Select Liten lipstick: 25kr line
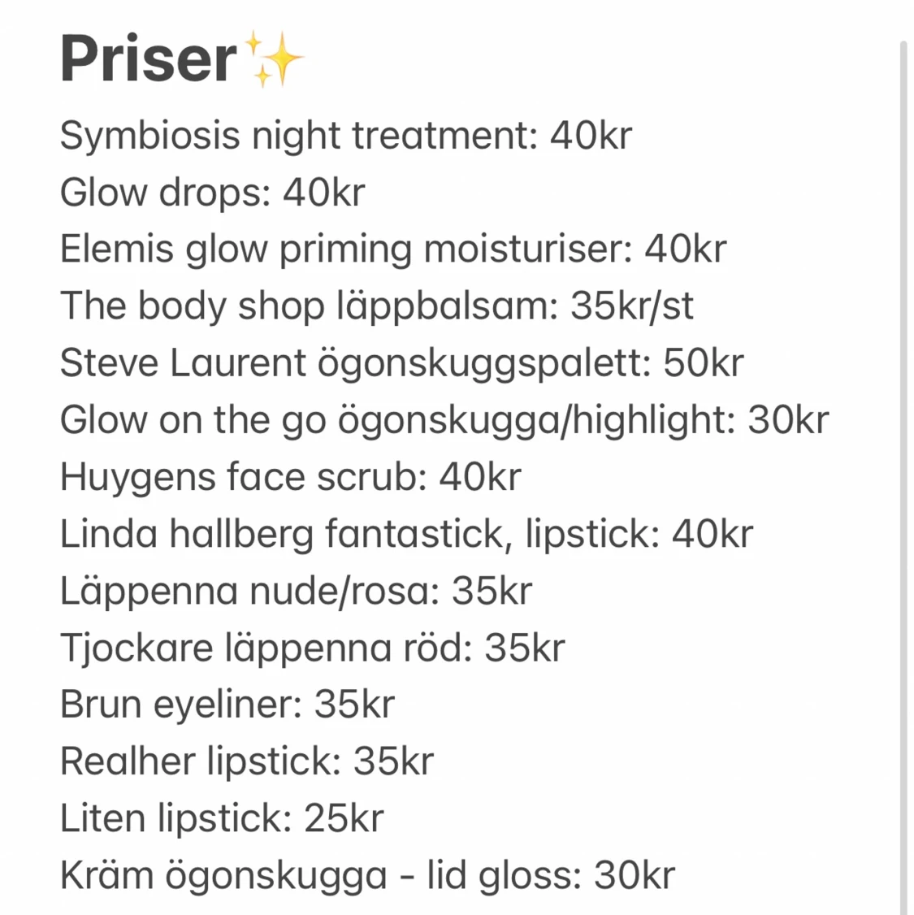Viewport: 914px width, 915px height. pos(223,819)
